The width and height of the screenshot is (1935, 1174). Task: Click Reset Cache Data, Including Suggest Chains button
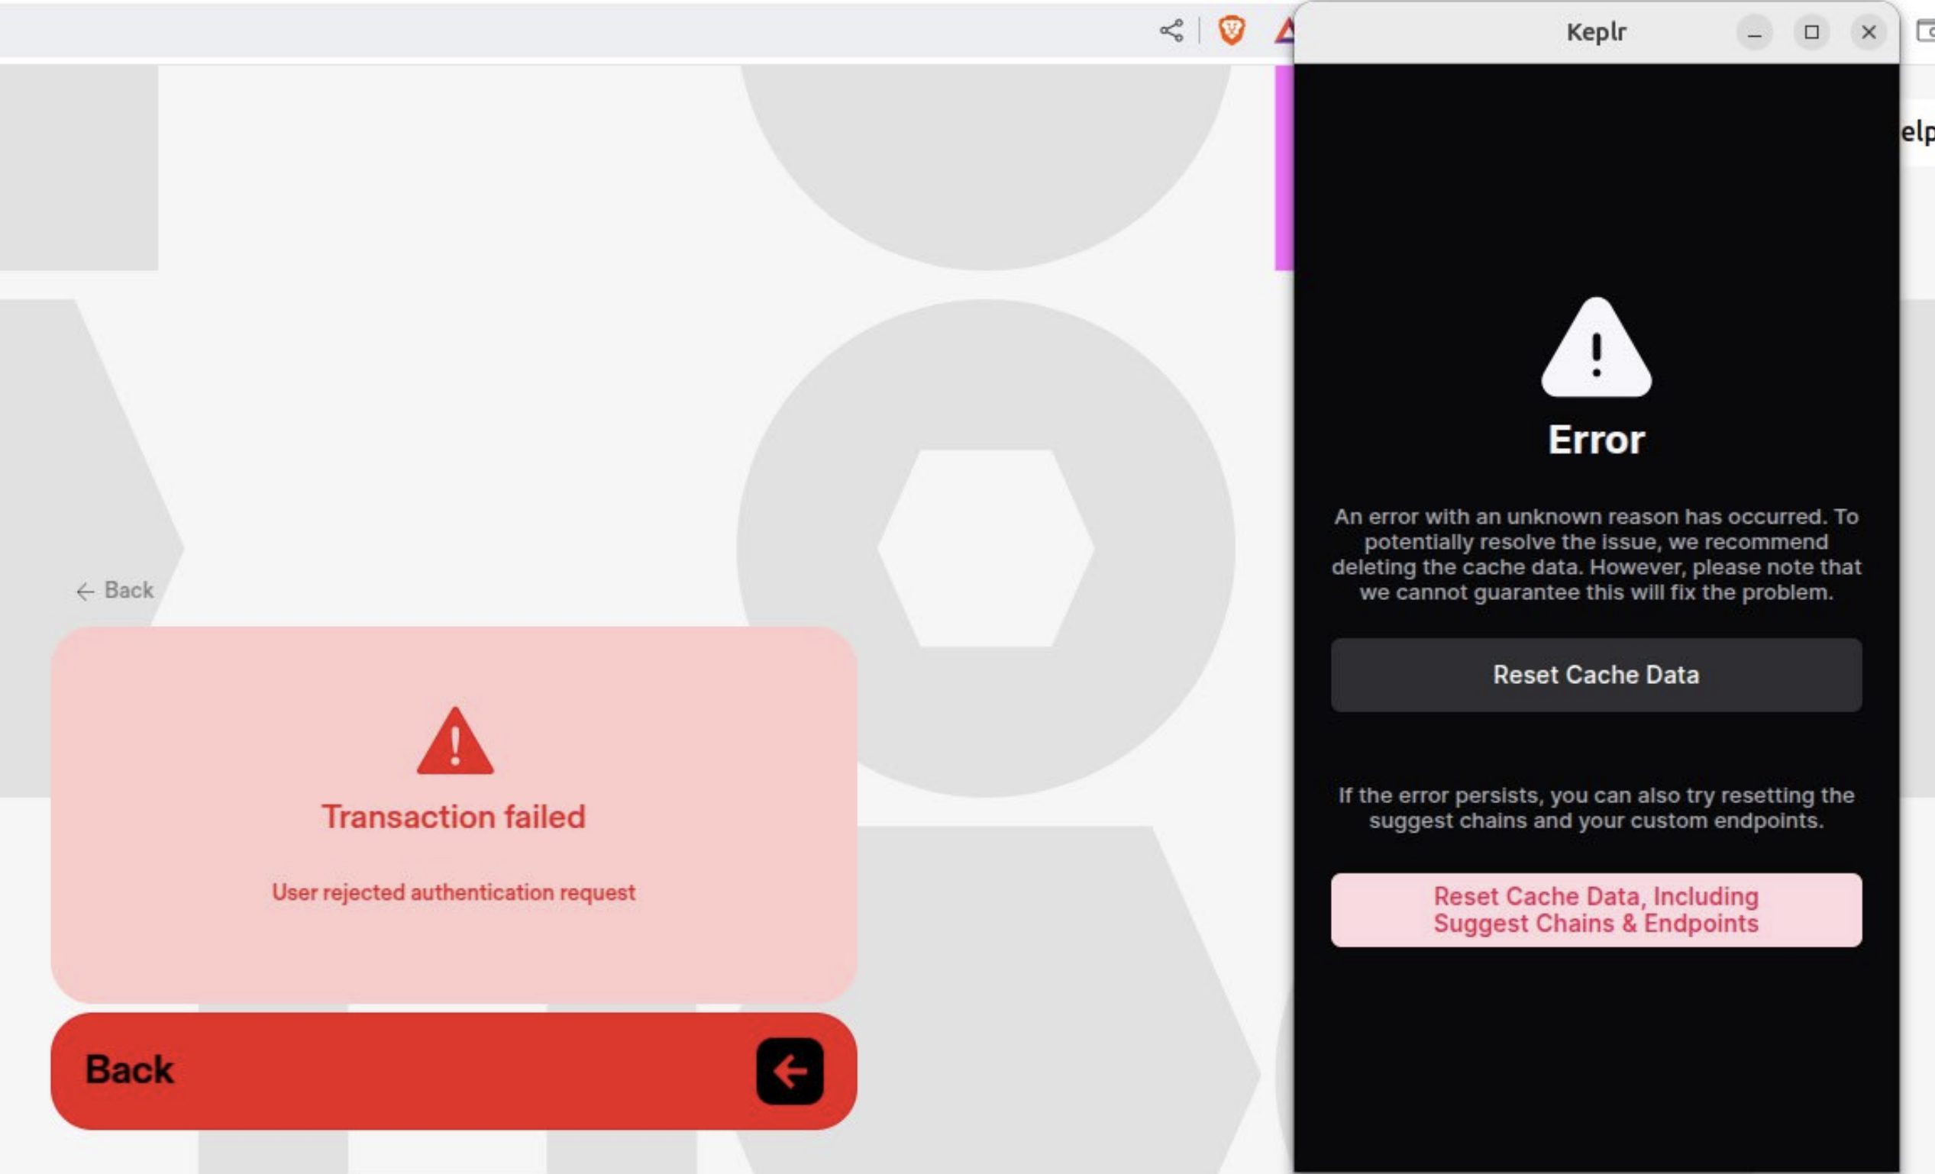click(x=1596, y=910)
